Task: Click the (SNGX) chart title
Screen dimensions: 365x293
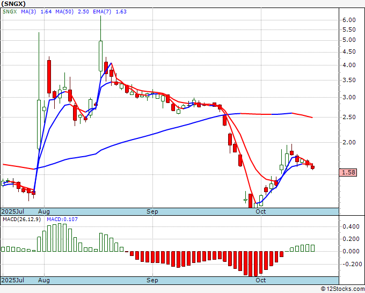Action: (x=13, y=4)
